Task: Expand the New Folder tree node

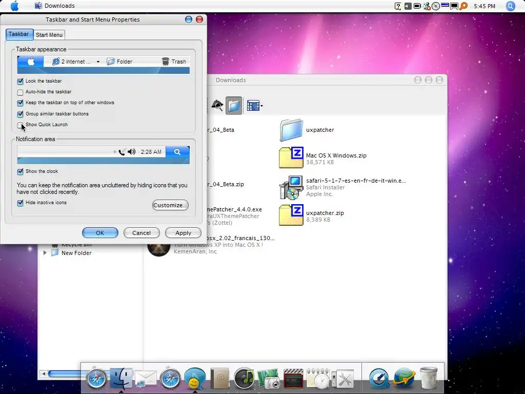Action: (x=45, y=253)
